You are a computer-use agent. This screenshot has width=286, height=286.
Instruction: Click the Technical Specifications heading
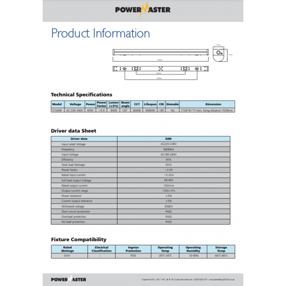tap(81, 95)
